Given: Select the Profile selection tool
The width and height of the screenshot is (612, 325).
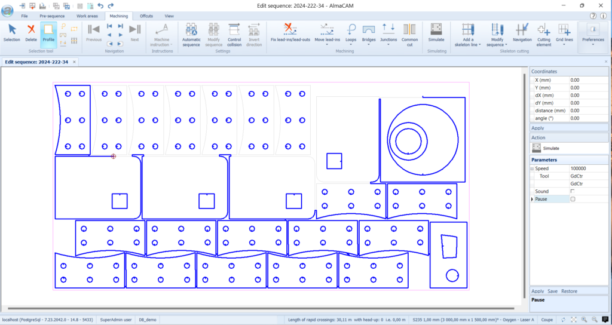Looking at the screenshot, I should (48, 32).
